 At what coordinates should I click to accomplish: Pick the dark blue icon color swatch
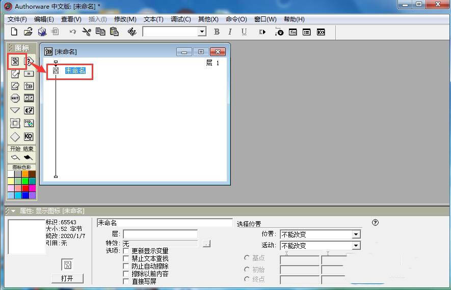coord(25,195)
